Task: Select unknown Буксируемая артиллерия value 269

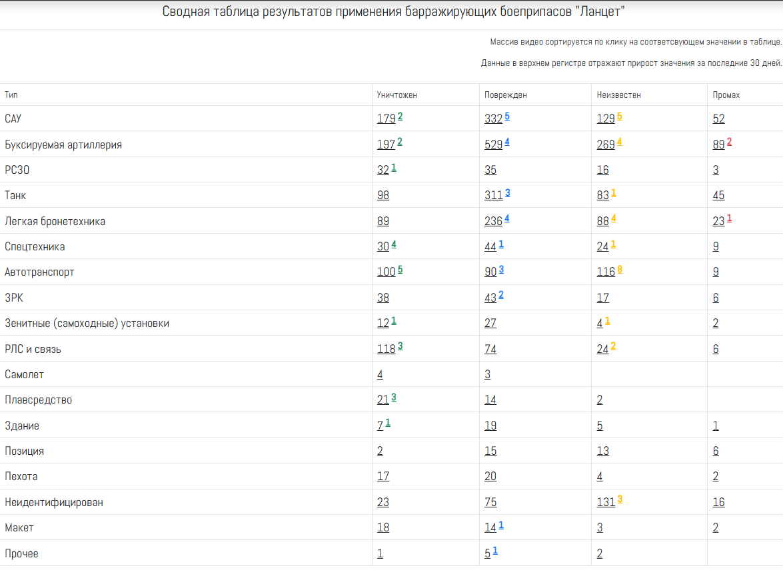Action: 606,144
